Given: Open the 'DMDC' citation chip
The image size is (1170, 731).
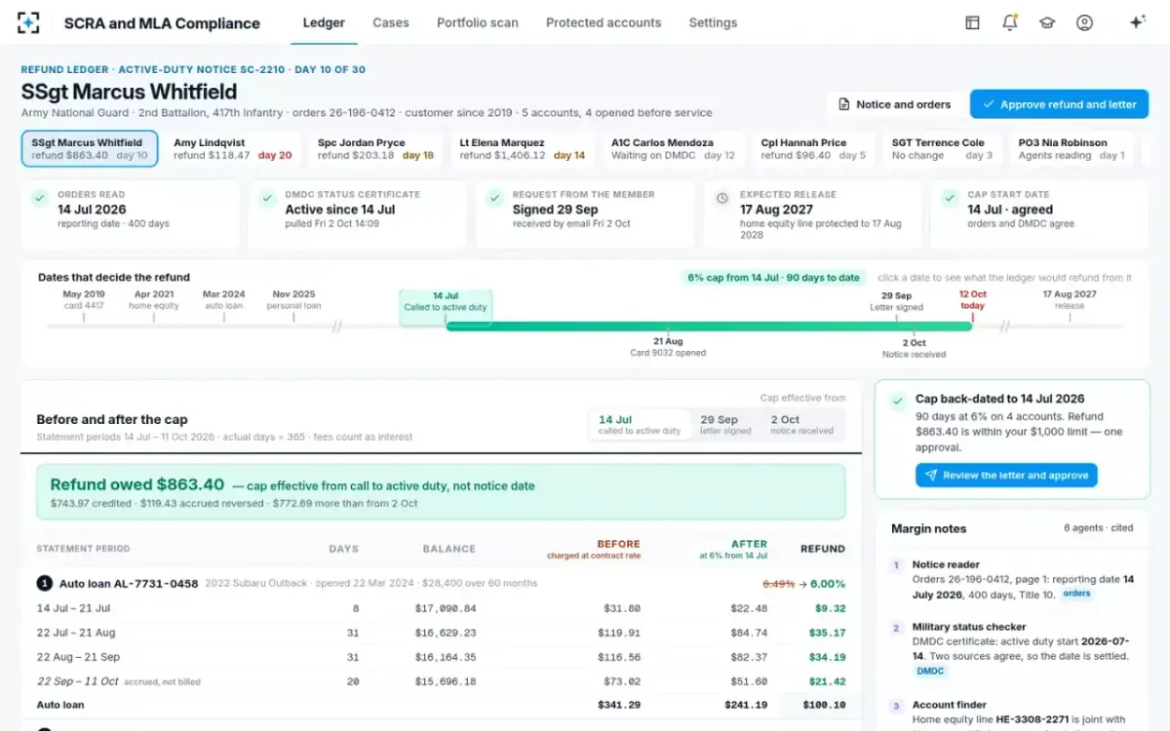Looking at the screenshot, I should (x=931, y=672).
